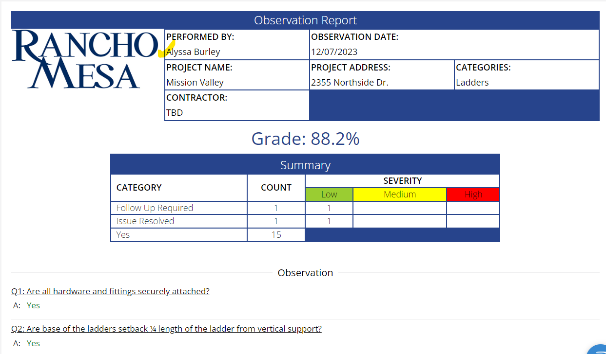The height and width of the screenshot is (354, 606).
Task: Click the PROJECT NAME label
Action: (199, 67)
